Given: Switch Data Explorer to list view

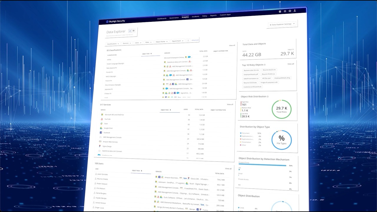Looking at the screenshot, I should pyautogui.click(x=133, y=31).
